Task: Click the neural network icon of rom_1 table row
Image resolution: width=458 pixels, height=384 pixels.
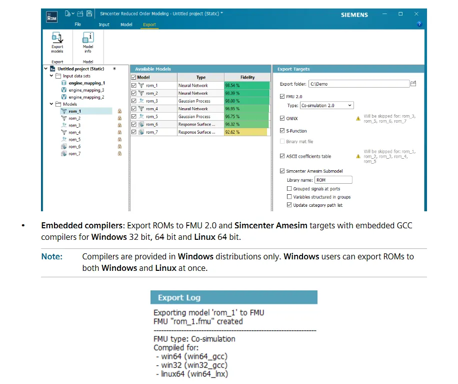Action: pos(141,86)
